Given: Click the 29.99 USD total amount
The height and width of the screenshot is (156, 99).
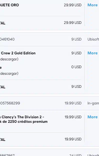Looking at the screenshot, I should (x=73, y=23).
